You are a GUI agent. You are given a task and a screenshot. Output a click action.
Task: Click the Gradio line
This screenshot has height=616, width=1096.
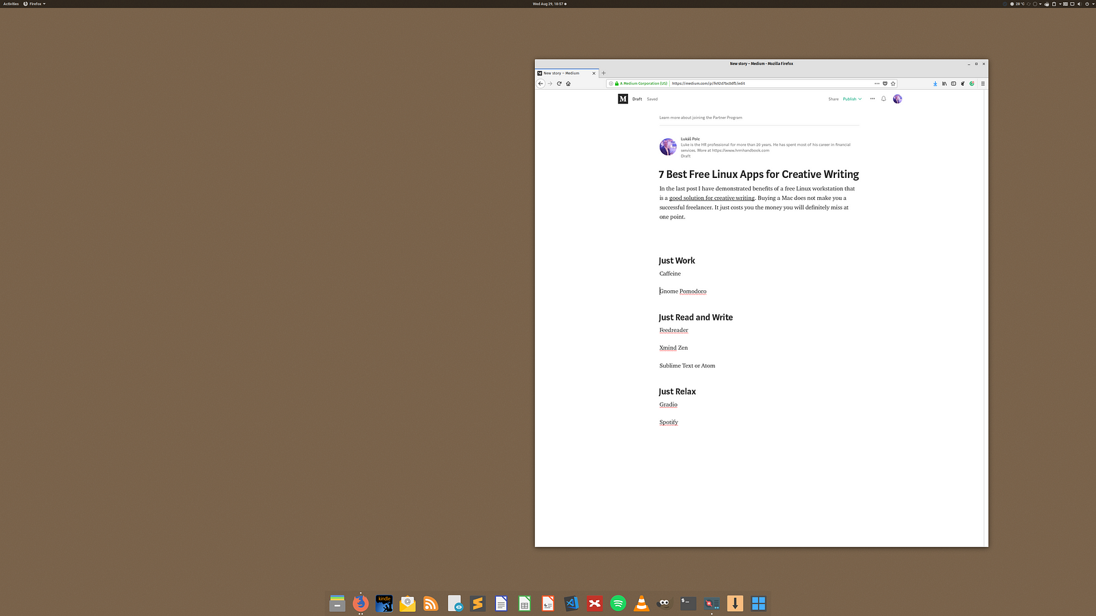pos(669,405)
